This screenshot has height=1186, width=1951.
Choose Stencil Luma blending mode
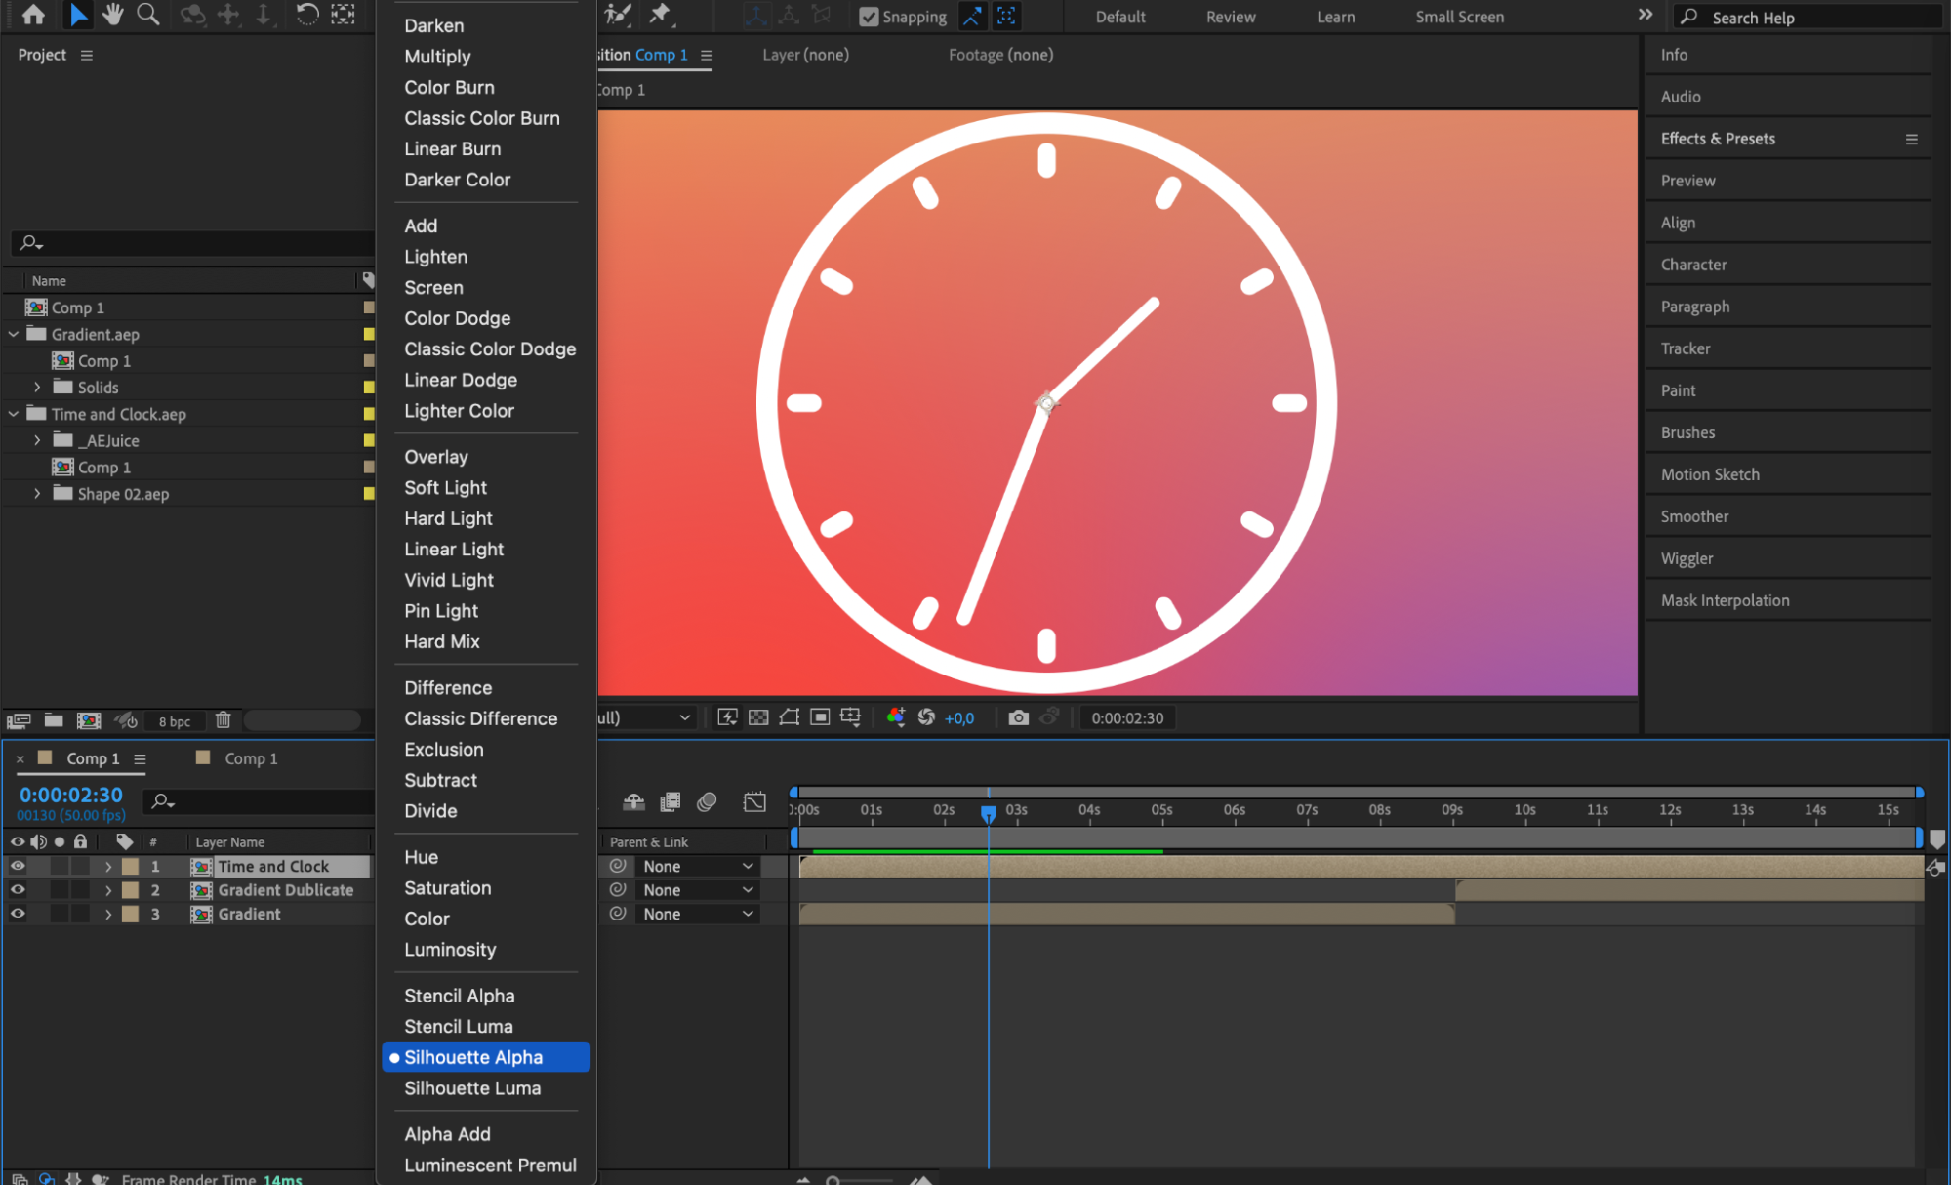click(458, 1026)
